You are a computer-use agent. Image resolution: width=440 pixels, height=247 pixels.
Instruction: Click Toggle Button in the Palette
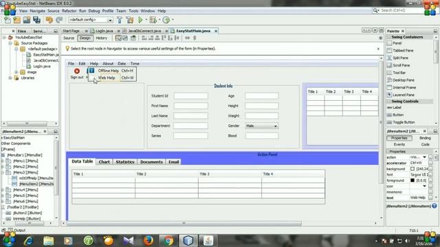coord(404,122)
